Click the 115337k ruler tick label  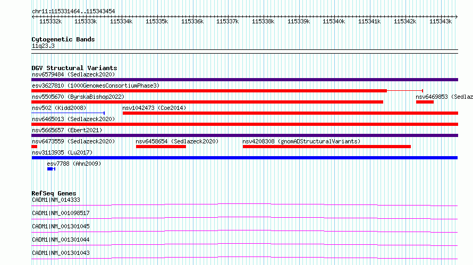(228, 21)
